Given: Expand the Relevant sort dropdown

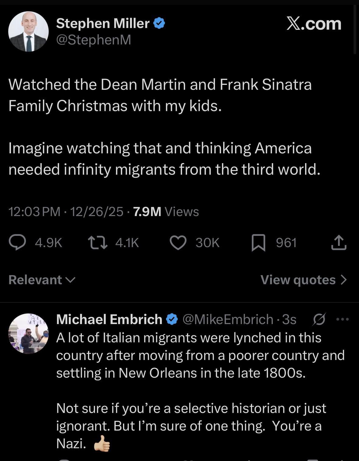Looking at the screenshot, I should tap(42, 280).
